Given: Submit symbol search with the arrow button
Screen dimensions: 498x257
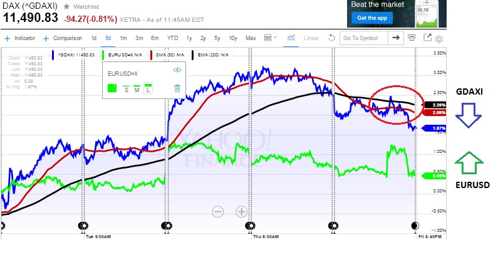Looking at the screenshot, I should point(396,38).
